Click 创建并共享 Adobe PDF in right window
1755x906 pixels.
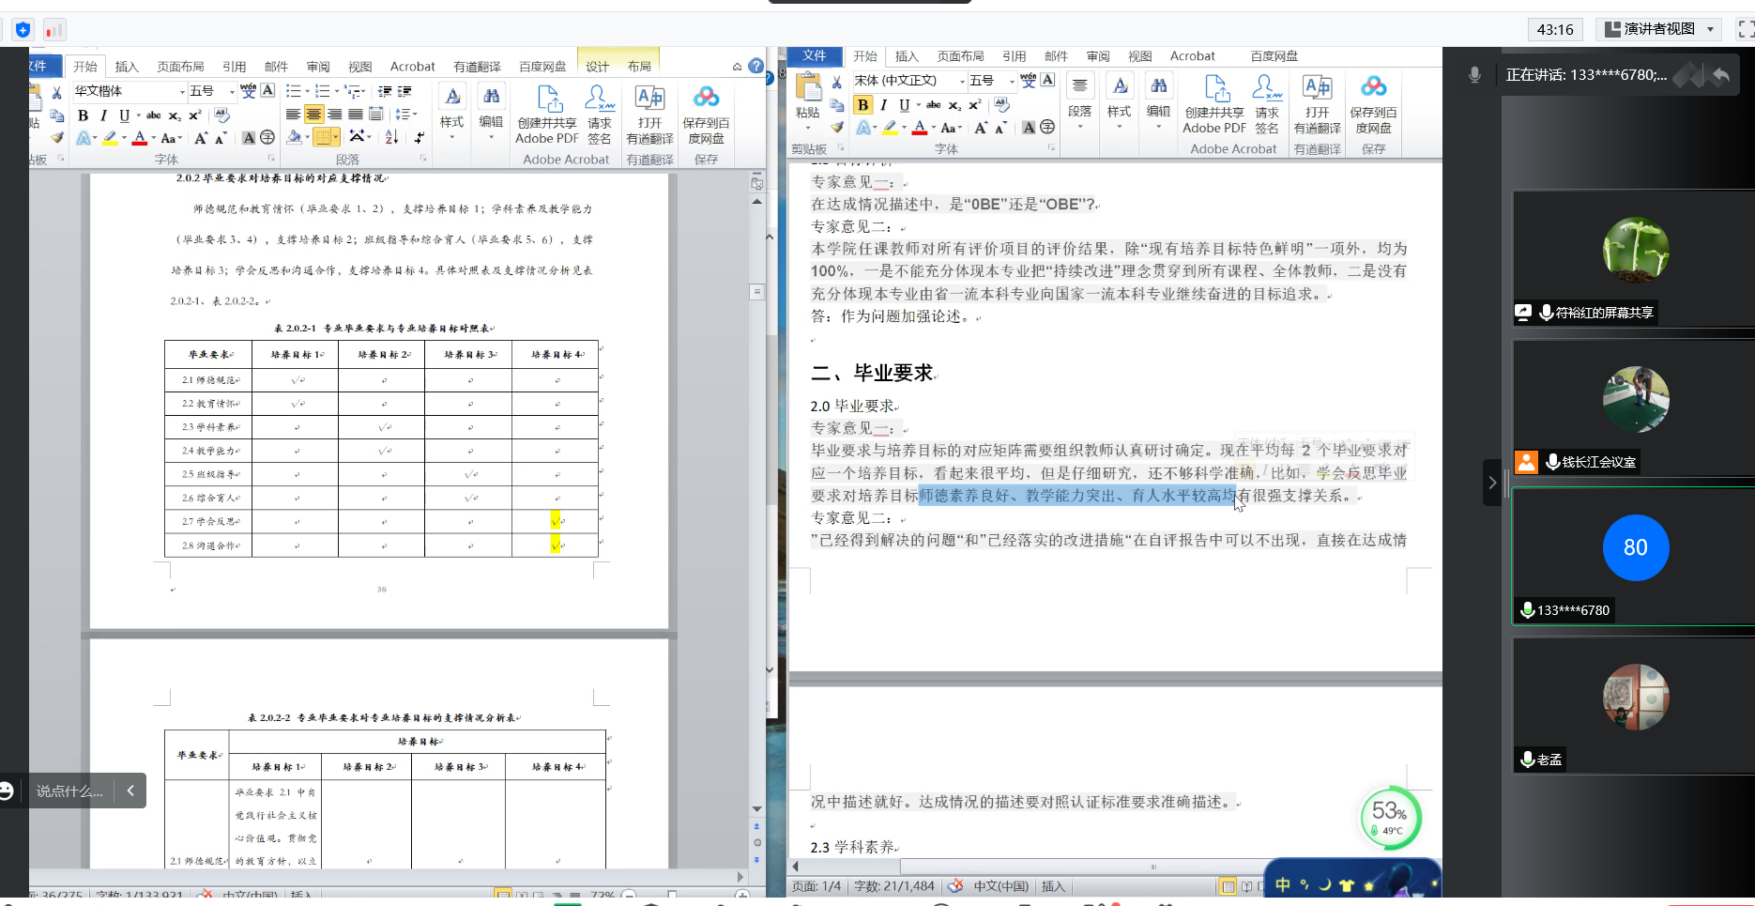1214,103
